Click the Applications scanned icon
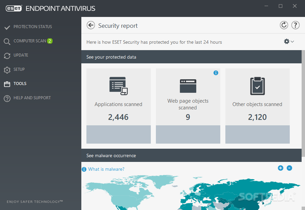Image resolution: width=305 pixels, height=210 pixels. 119,86
